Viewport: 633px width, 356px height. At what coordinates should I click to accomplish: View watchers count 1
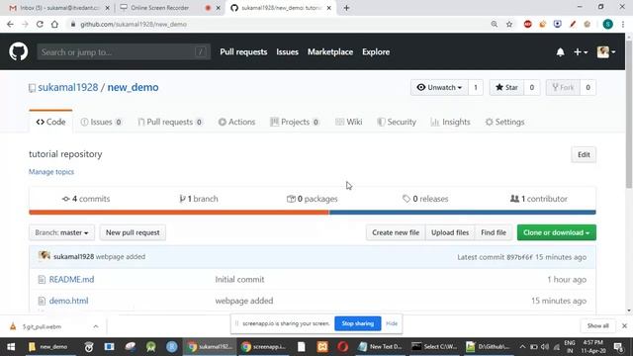476,88
